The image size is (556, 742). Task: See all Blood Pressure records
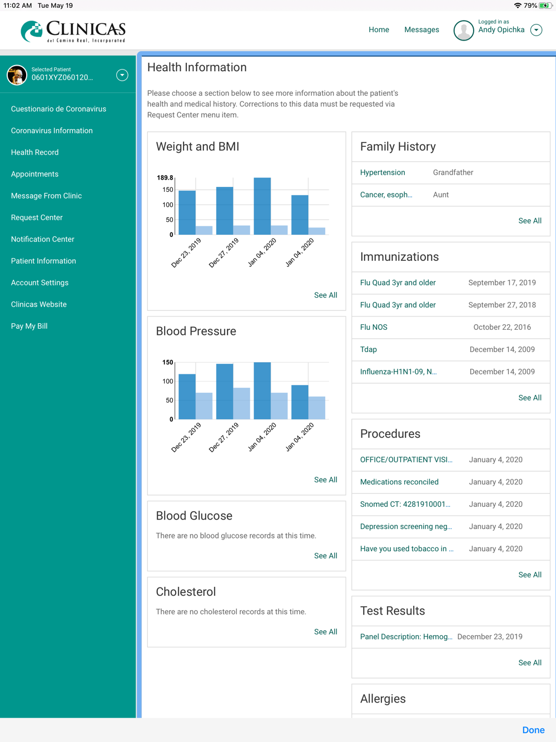click(325, 480)
